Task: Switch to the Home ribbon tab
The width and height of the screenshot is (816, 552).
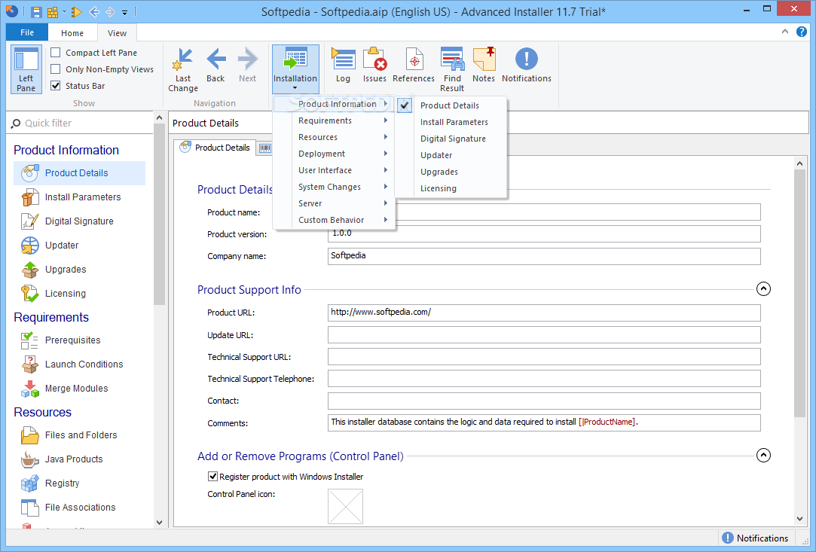Action: point(72,33)
